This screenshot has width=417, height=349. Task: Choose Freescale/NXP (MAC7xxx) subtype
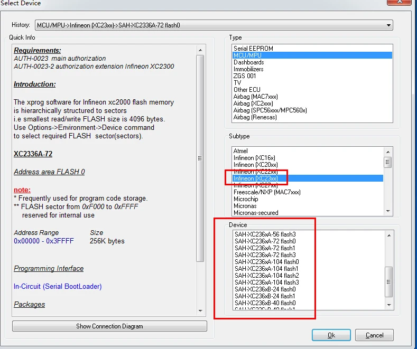(x=308, y=192)
